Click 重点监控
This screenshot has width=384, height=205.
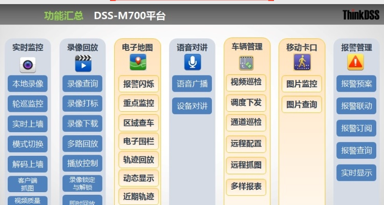tap(139, 103)
